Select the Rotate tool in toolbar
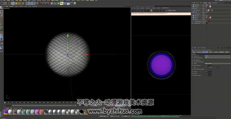Screen dimensions: 231x119 click(x=20, y=3)
